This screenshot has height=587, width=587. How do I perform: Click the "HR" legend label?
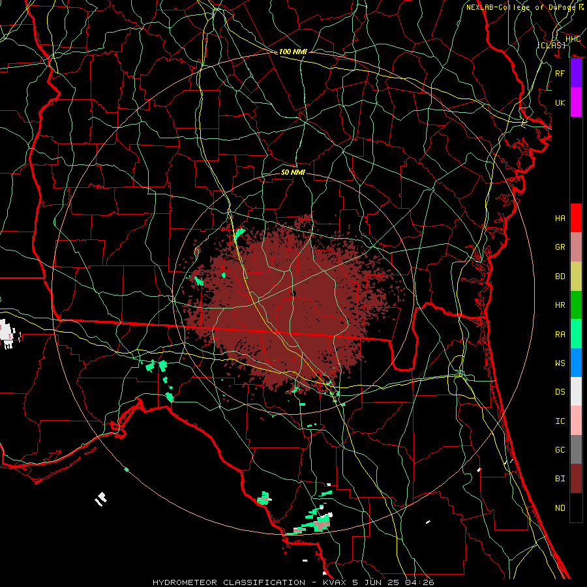click(x=560, y=305)
